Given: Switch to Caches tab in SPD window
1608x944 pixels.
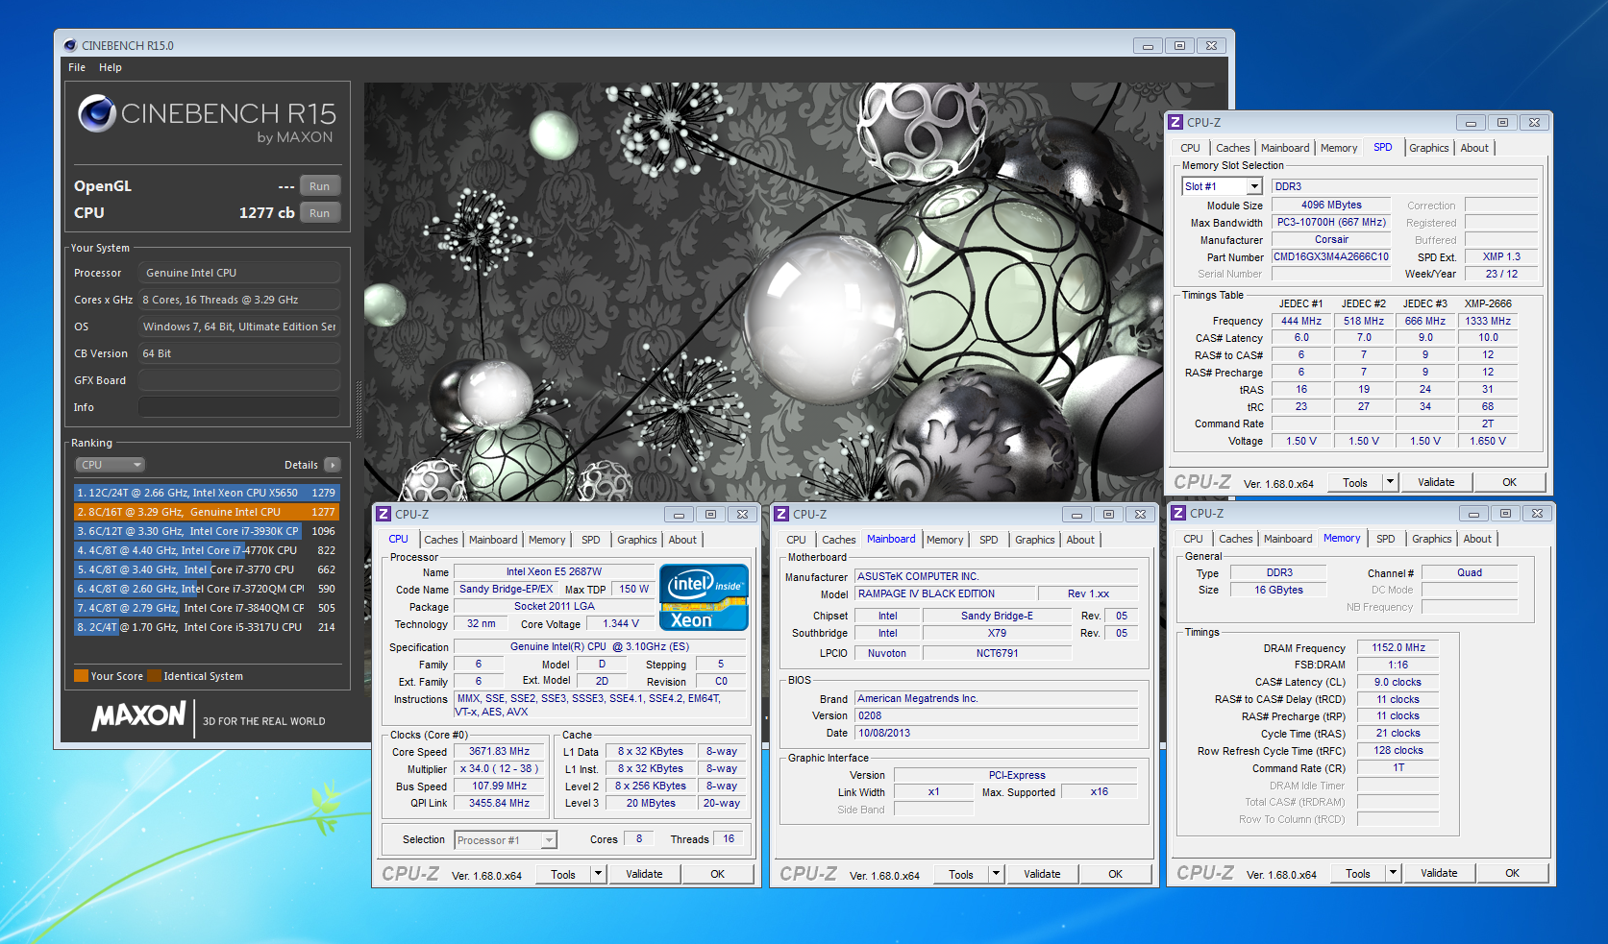Looking at the screenshot, I should [1233, 148].
